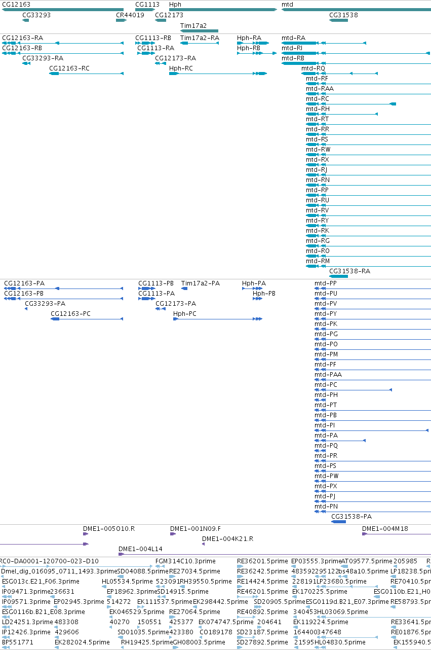The image size is (431, 650).
Task: Click the EK298442.5prime EST label
Action: click(220, 602)
